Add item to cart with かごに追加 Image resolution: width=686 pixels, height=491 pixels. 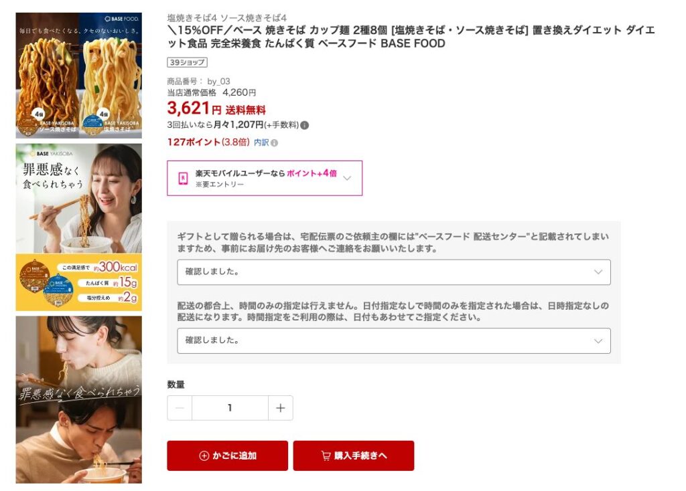coord(228,456)
